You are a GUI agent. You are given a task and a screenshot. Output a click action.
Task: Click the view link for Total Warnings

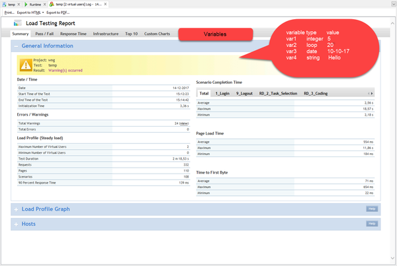click(x=183, y=123)
